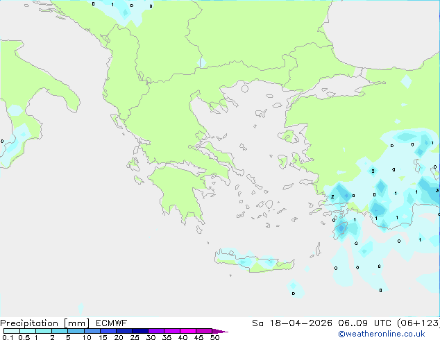
Task: Click the 'UTC' label
Action: (x=383, y=323)
